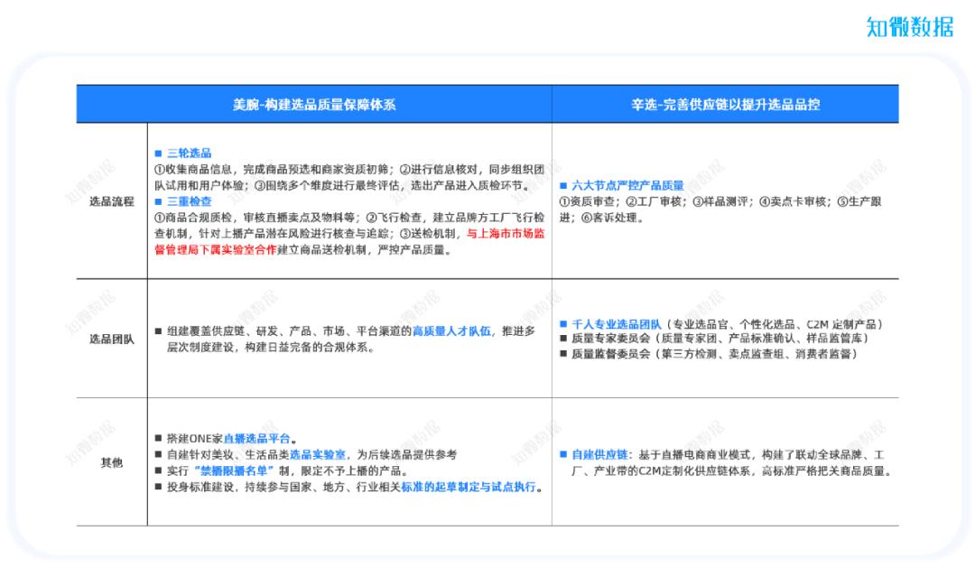Click the blue phrase 标准的起草制定与试点执行
The width and height of the screenshot is (975, 568).
(469, 487)
